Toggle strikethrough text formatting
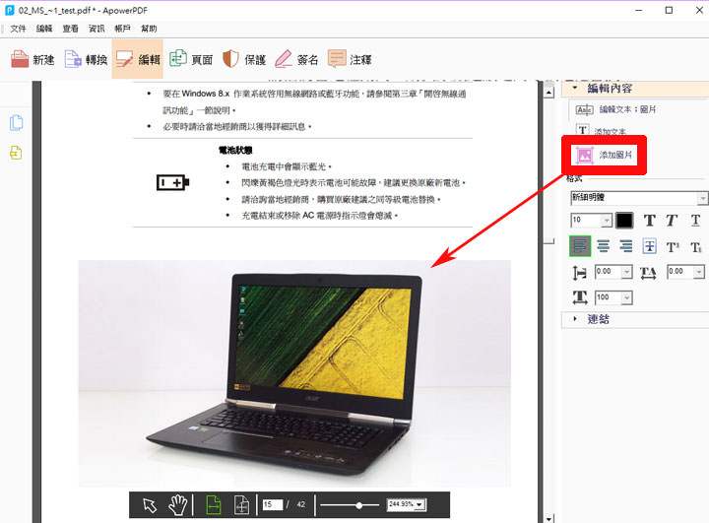The width and height of the screenshot is (709, 523). coord(650,246)
